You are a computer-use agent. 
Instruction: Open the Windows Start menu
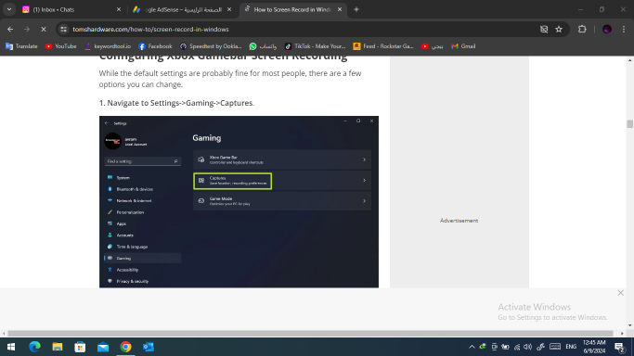pos(11,347)
